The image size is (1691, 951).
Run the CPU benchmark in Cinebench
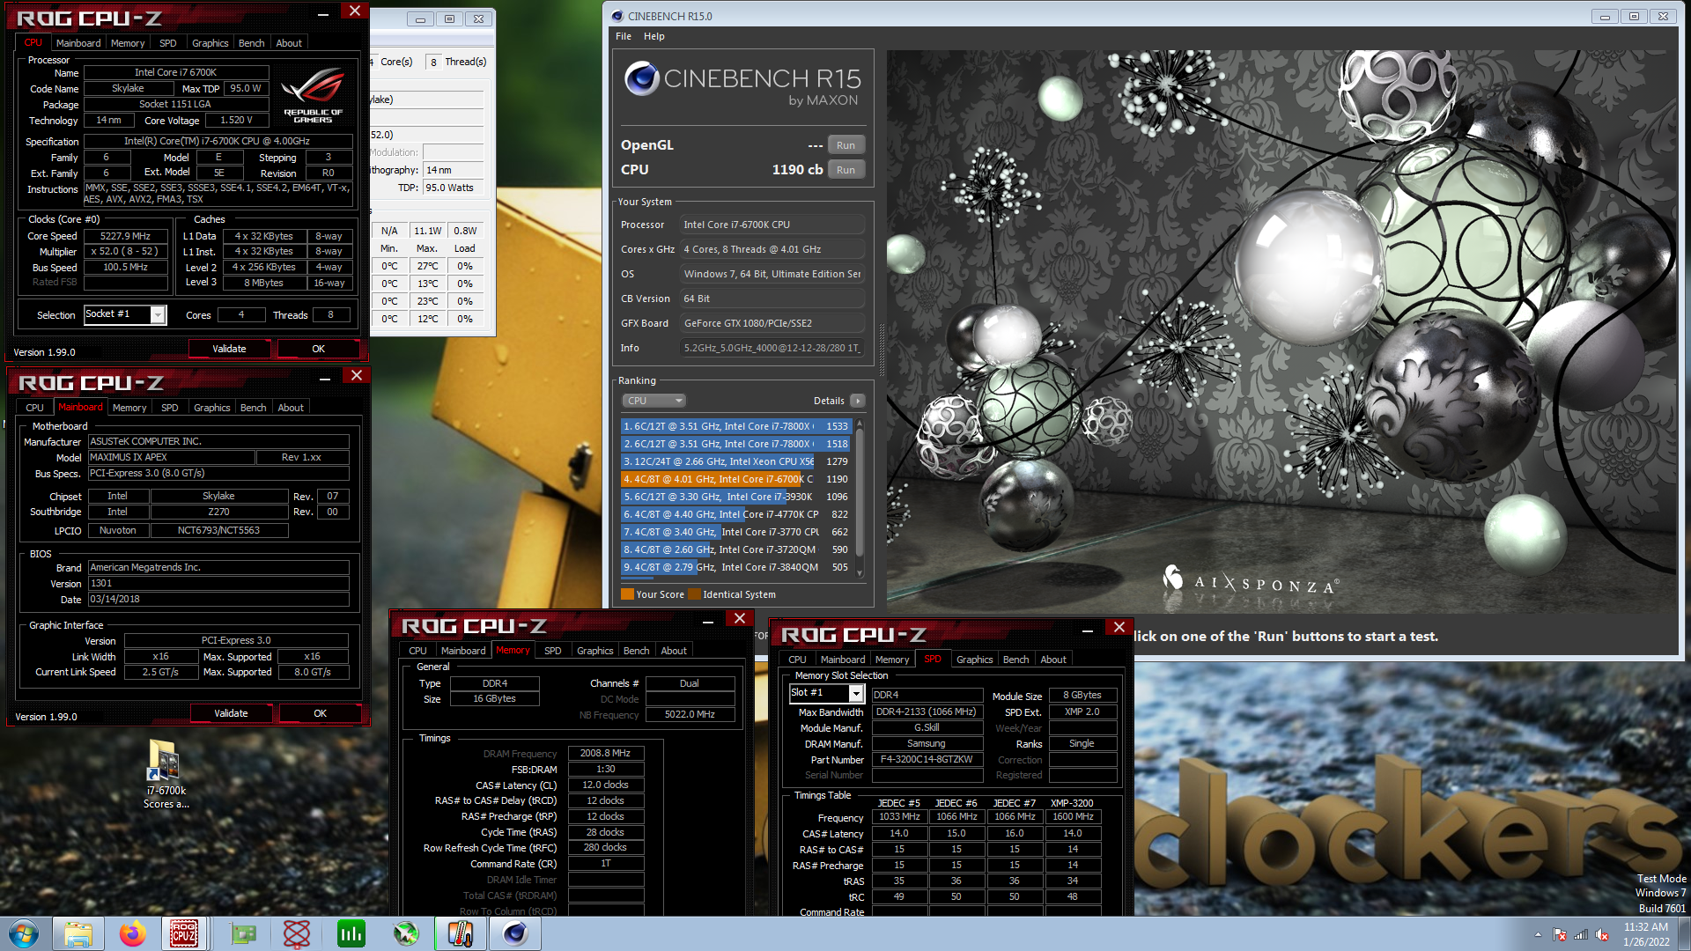(x=845, y=170)
